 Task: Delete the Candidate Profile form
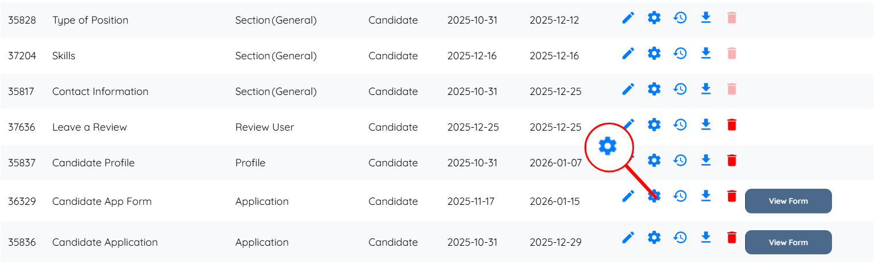point(731,161)
